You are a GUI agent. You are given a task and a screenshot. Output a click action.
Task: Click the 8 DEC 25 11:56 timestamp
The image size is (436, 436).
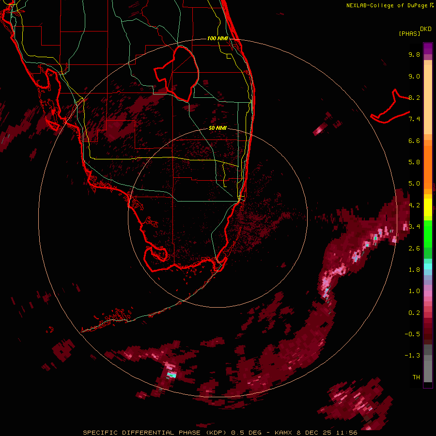coord(327,433)
